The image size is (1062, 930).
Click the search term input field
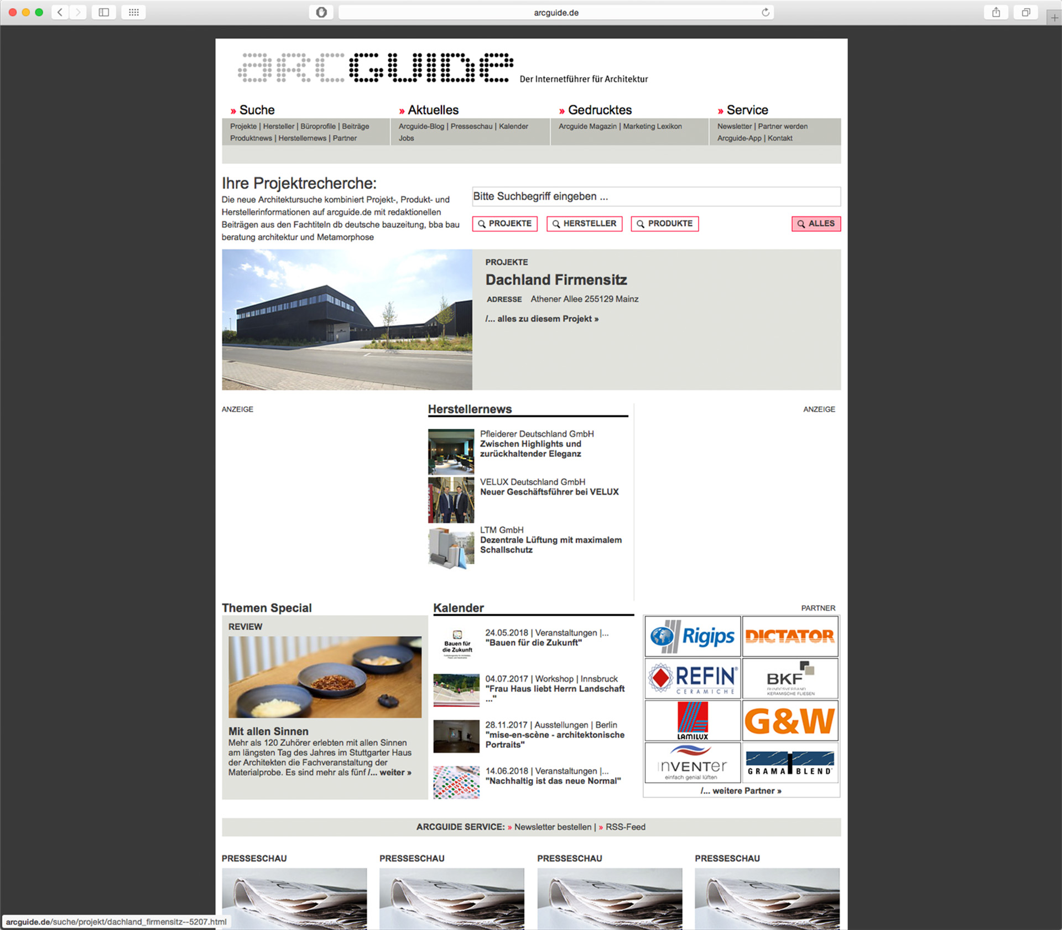[655, 196]
